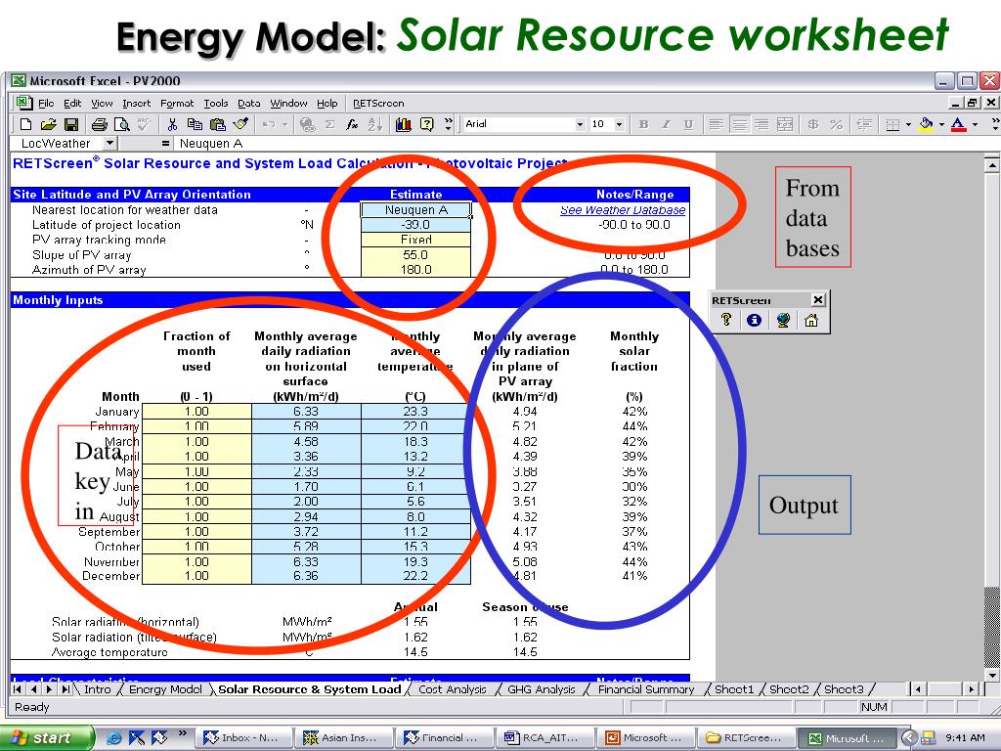
Task: Select the slope of PV array cell 55.0
Action: point(416,255)
